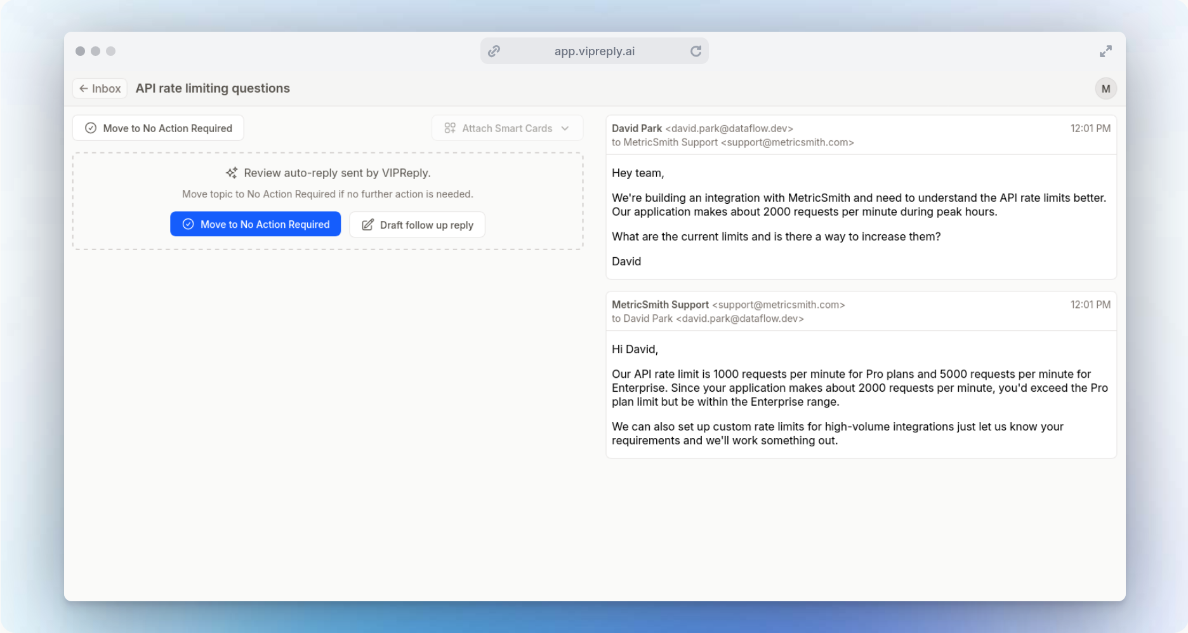The width and height of the screenshot is (1188, 633).
Task: Click the back arrow beside Inbox
Action: tap(85, 88)
